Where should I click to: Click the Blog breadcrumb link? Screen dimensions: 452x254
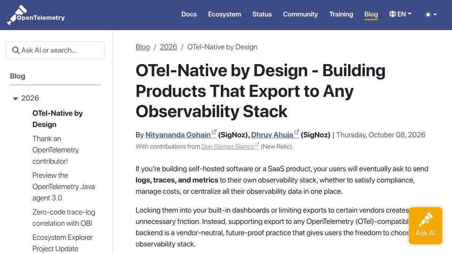coord(143,47)
